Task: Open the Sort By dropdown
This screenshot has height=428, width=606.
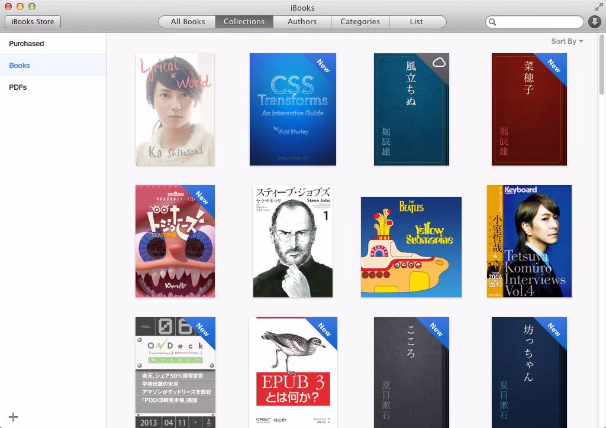Action: [567, 41]
